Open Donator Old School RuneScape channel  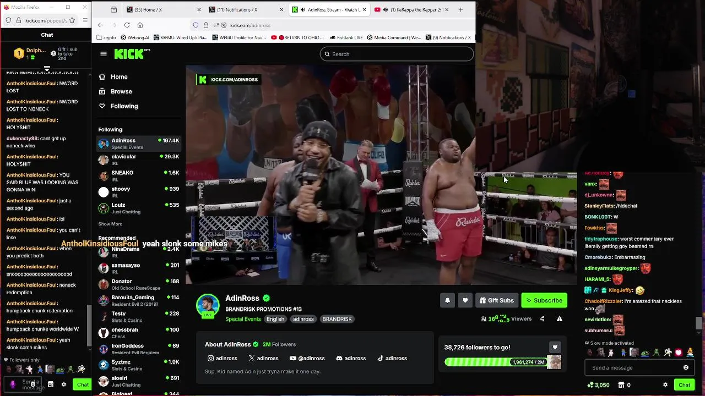click(x=139, y=284)
